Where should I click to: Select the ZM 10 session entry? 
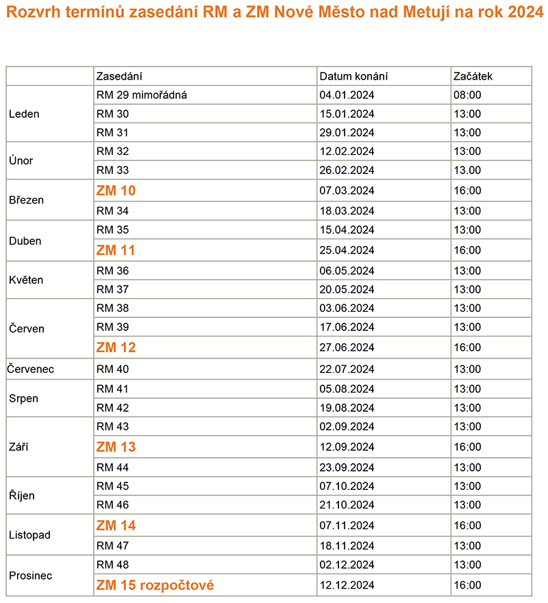116,190
